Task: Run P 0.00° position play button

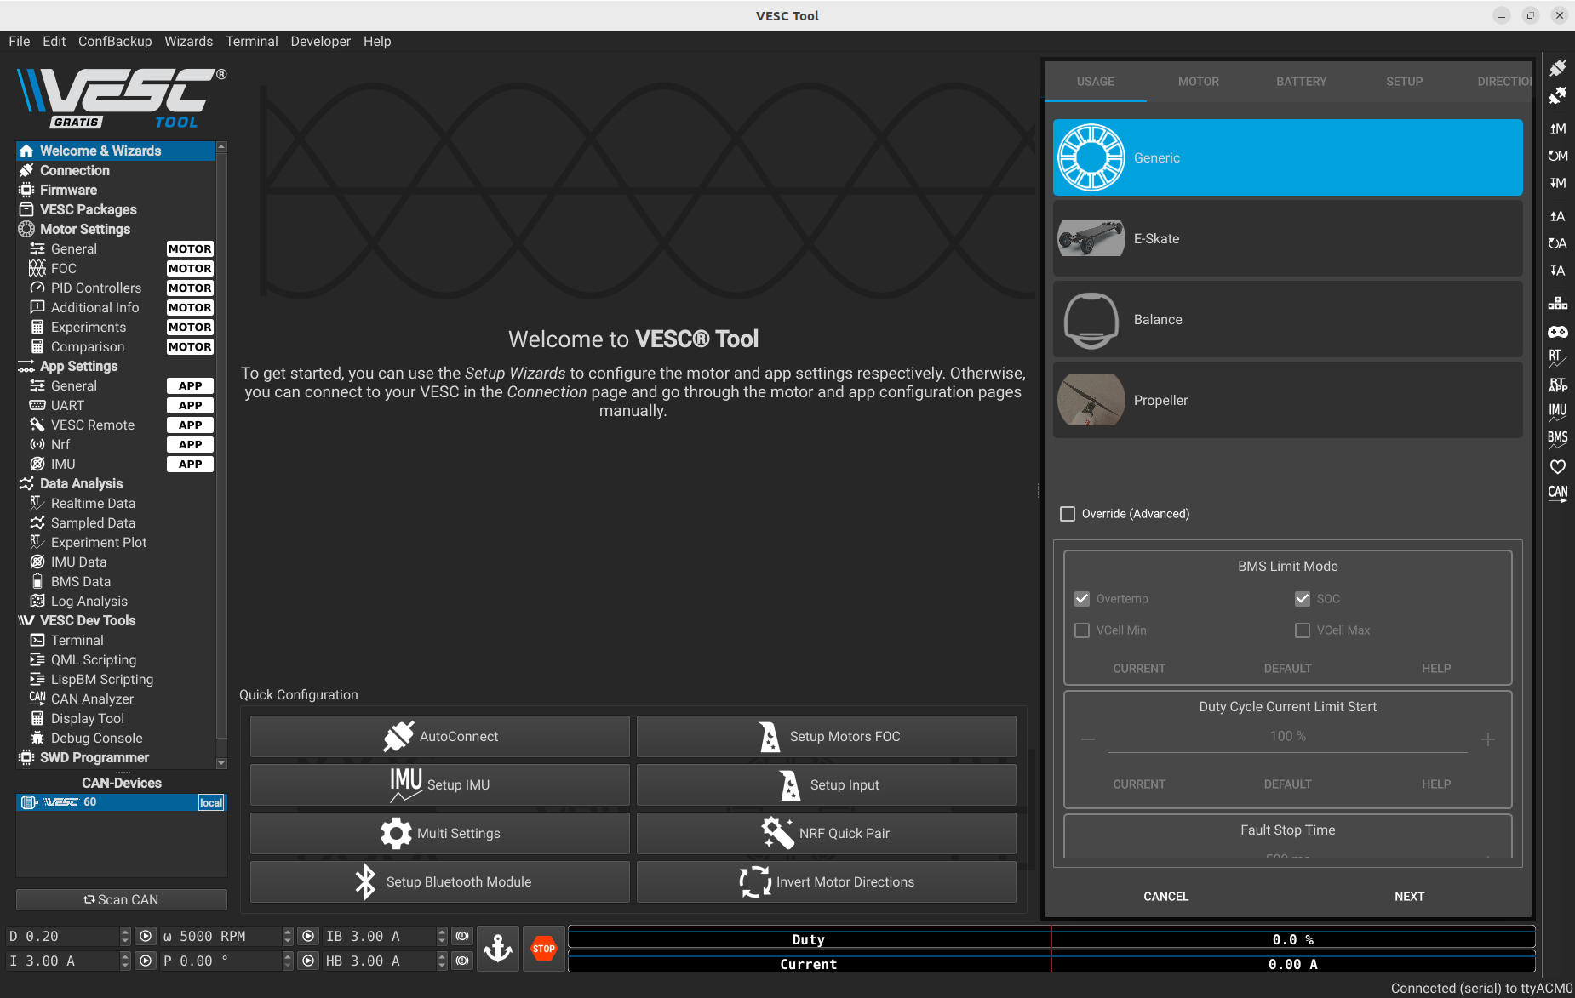Action: click(308, 961)
